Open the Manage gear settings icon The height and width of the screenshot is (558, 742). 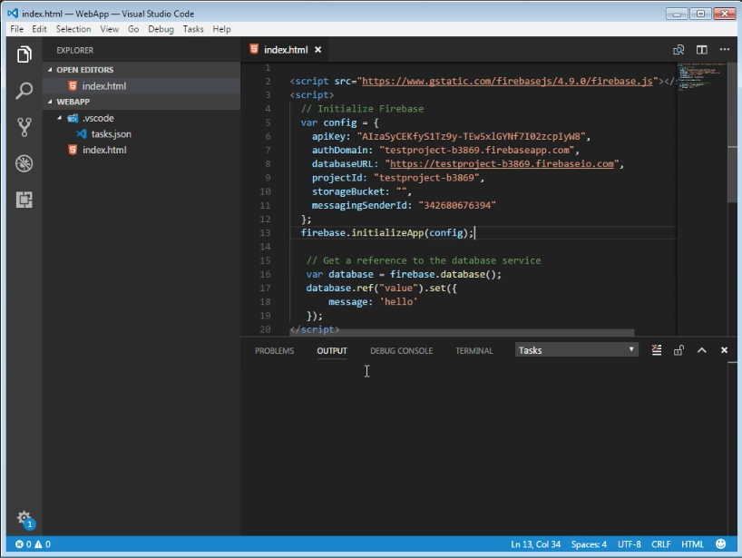tap(24, 518)
